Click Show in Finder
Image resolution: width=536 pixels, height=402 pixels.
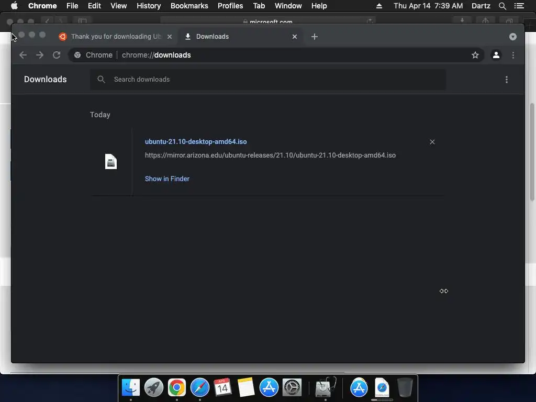167,179
